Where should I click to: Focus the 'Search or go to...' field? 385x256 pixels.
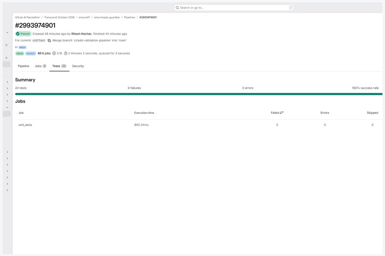click(234, 8)
